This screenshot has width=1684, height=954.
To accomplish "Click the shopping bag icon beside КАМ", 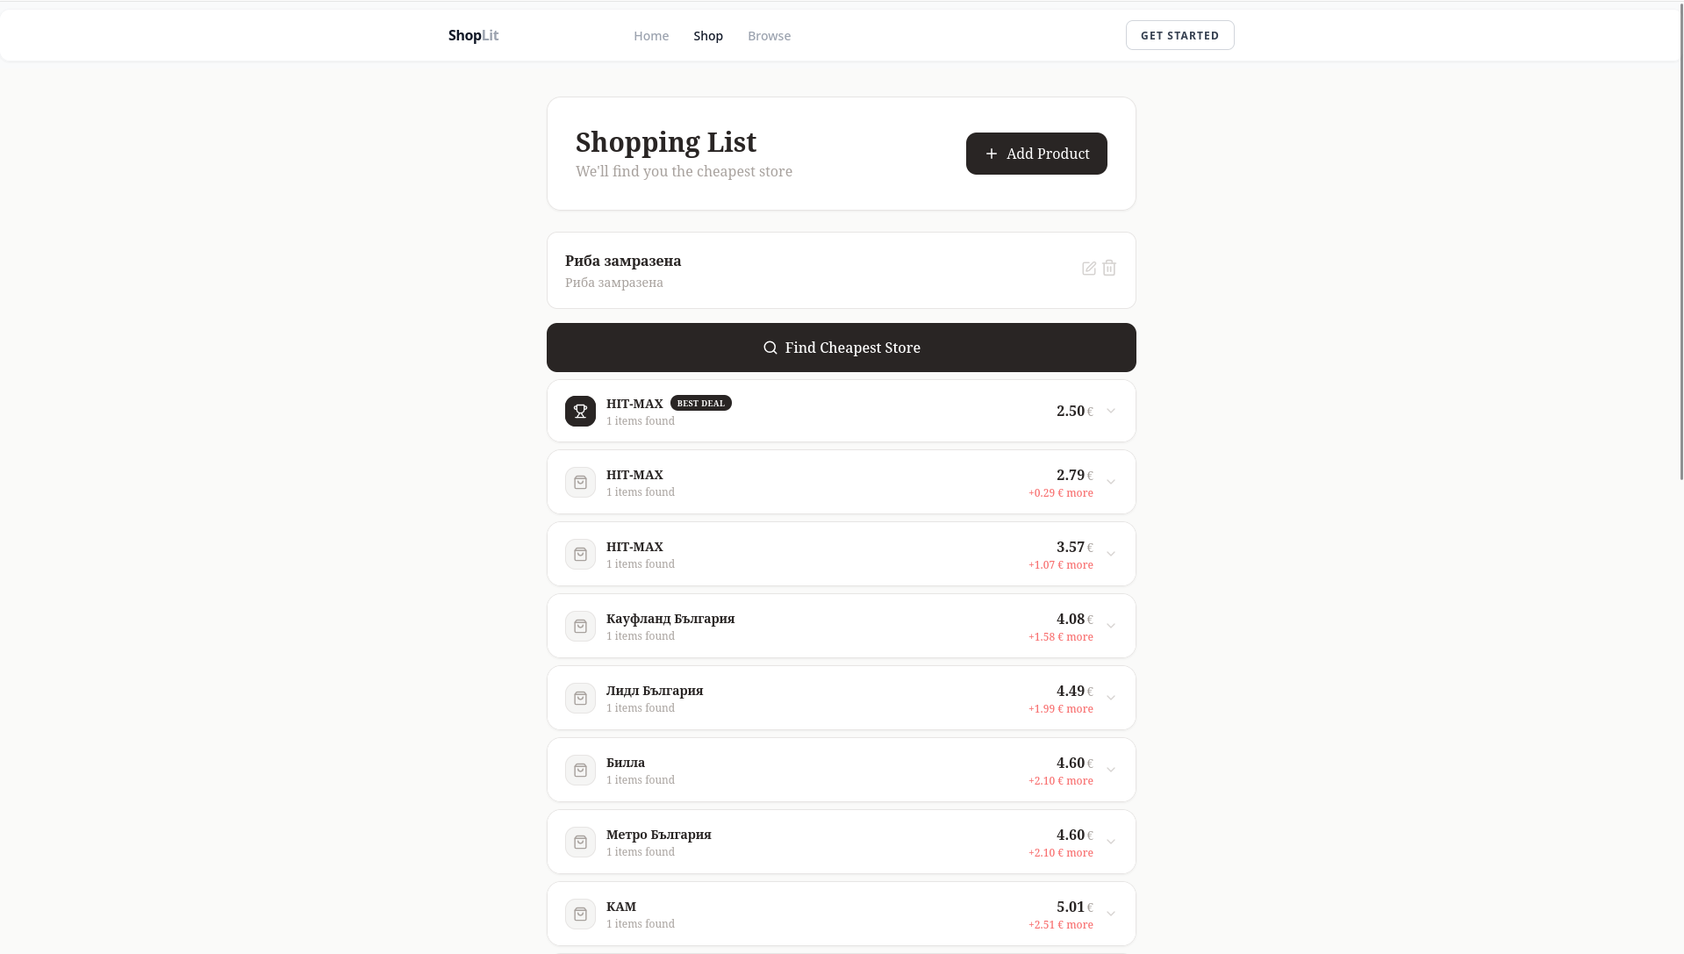I will pyautogui.click(x=580, y=915).
